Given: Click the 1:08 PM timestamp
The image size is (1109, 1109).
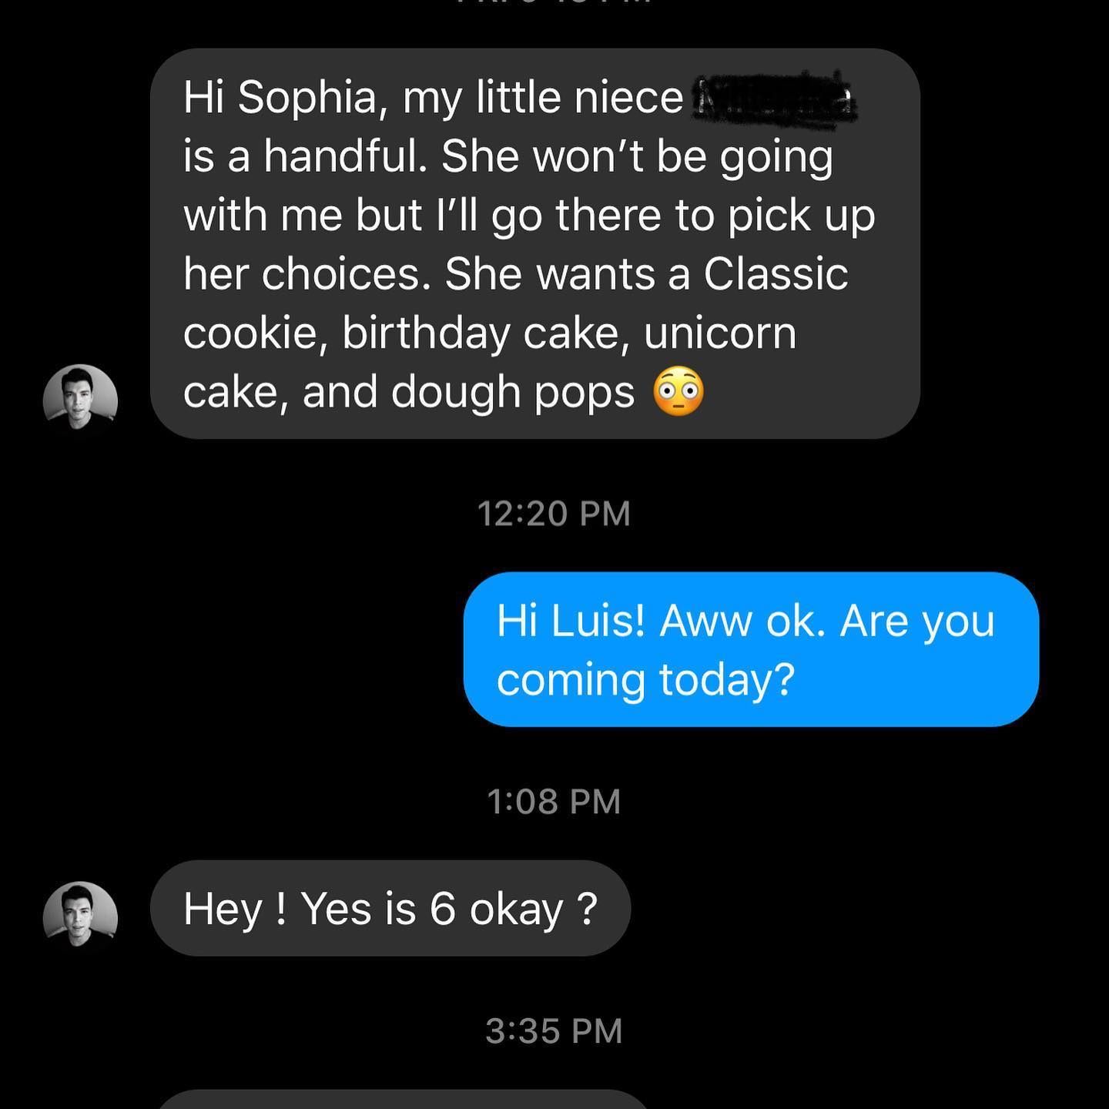Looking at the screenshot, I should (554, 802).
